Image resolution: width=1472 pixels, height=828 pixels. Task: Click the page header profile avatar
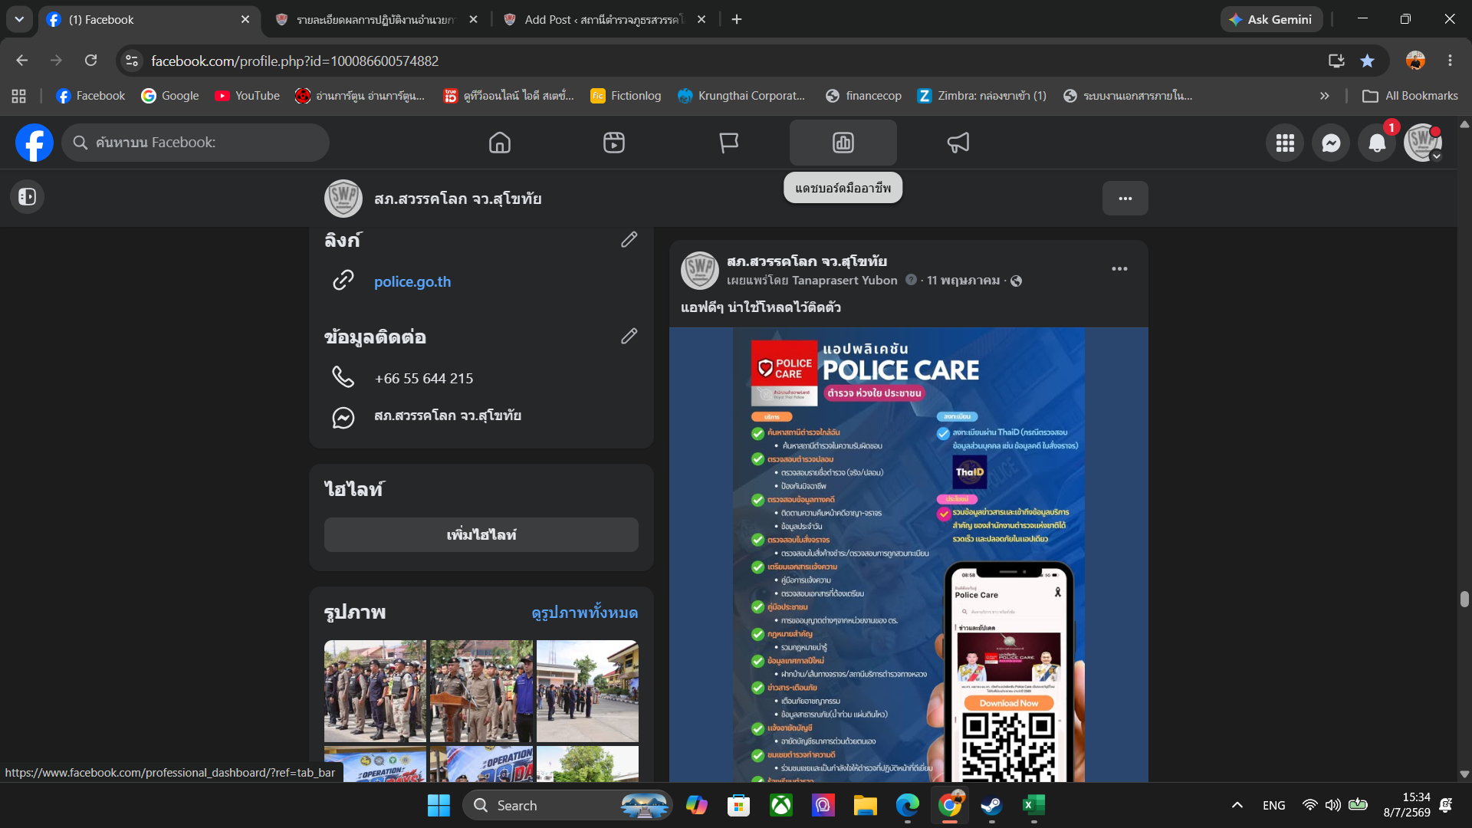(343, 199)
